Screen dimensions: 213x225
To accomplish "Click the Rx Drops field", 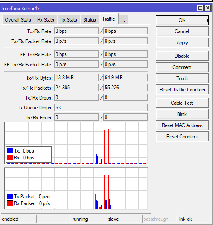I will (x=125, y=97).
